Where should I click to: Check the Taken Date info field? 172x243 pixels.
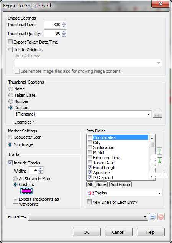click(x=90, y=163)
